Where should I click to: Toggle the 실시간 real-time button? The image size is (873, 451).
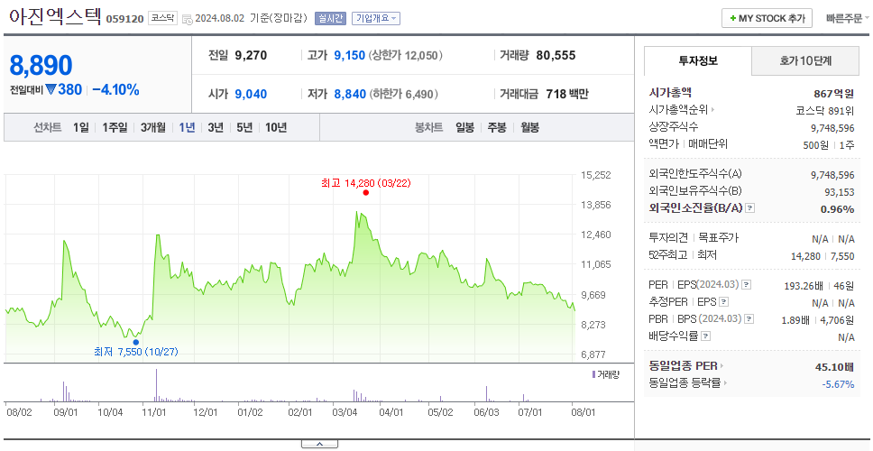pos(331,18)
